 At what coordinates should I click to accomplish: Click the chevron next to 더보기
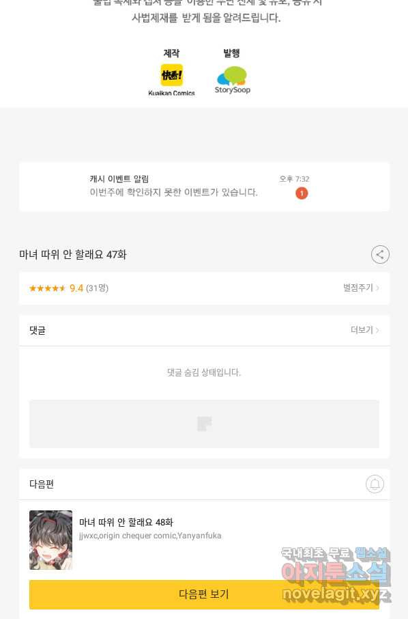pos(377,330)
